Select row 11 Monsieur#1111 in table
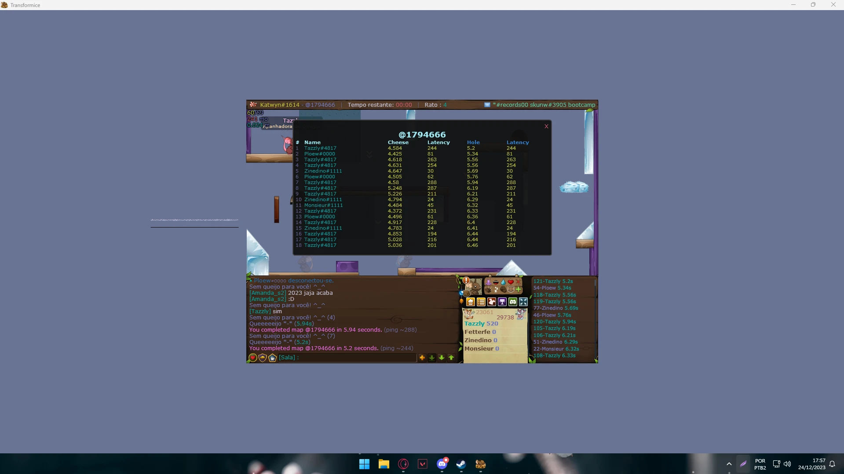 pyautogui.click(x=323, y=205)
